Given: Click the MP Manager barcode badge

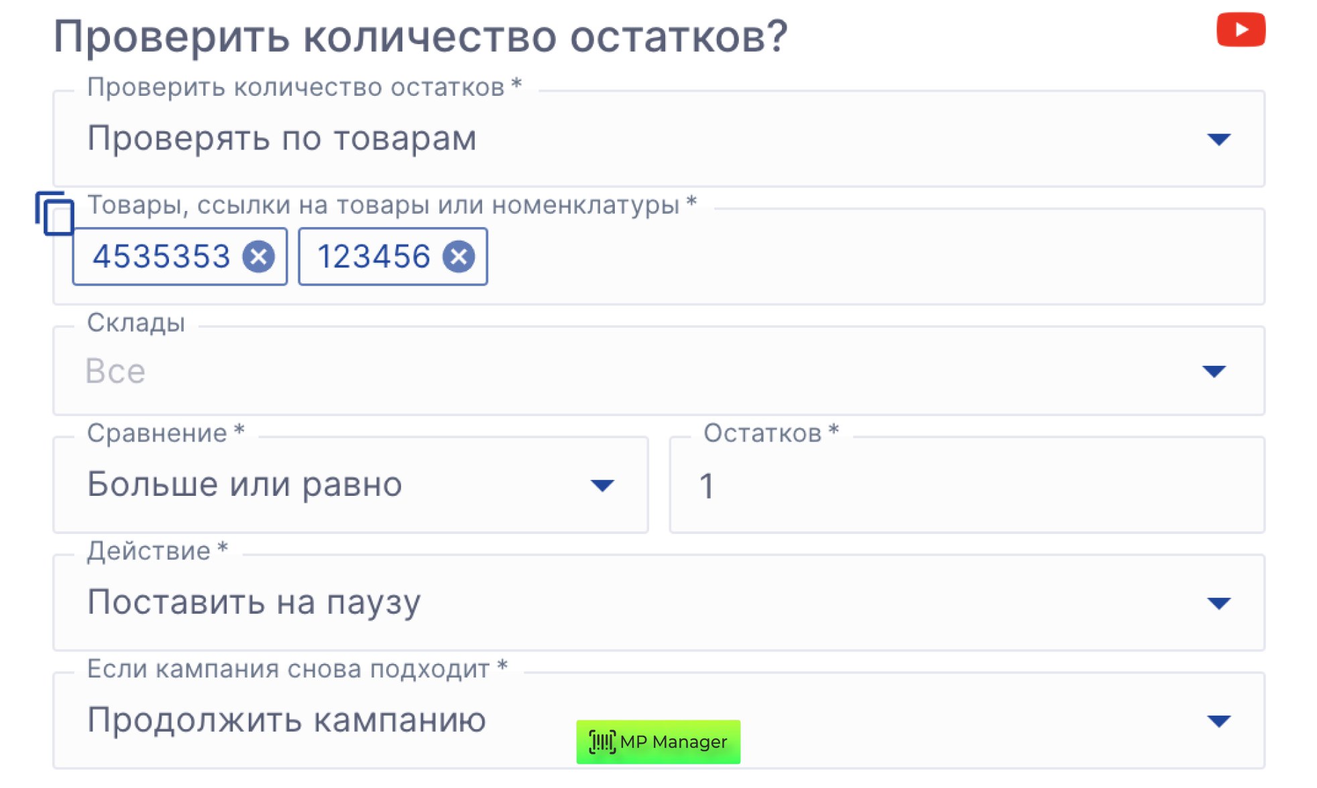Looking at the screenshot, I should click(658, 742).
